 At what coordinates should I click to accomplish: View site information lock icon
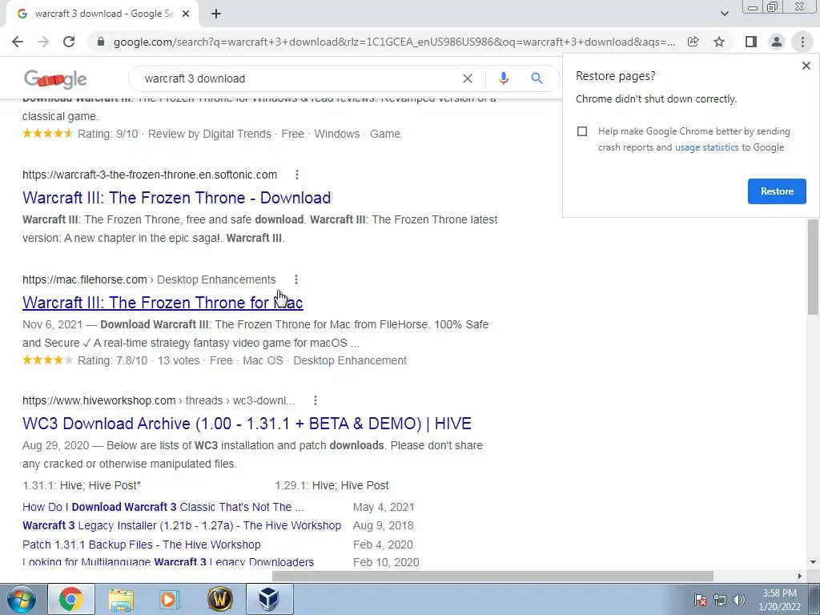[101, 42]
